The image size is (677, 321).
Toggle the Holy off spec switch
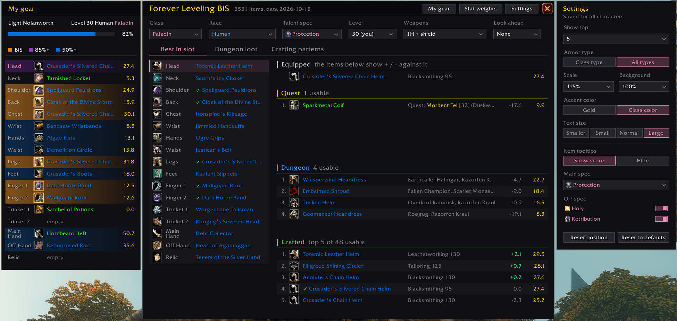pyautogui.click(x=661, y=208)
